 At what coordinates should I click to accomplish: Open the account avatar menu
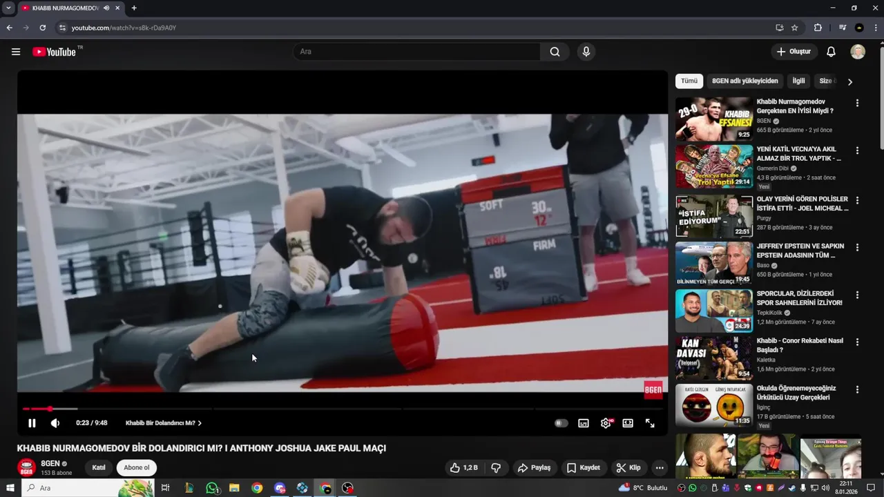(x=858, y=52)
